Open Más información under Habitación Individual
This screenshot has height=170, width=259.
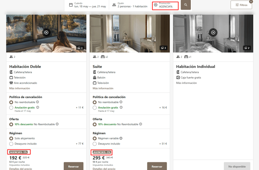[186, 83]
